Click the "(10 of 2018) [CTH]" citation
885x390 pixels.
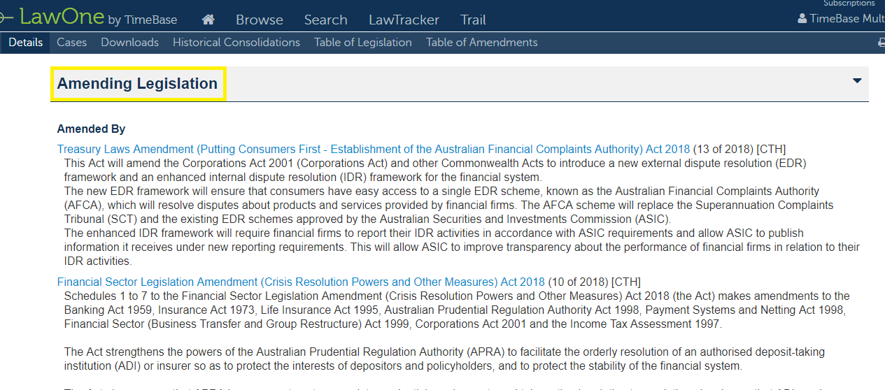[594, 282]
